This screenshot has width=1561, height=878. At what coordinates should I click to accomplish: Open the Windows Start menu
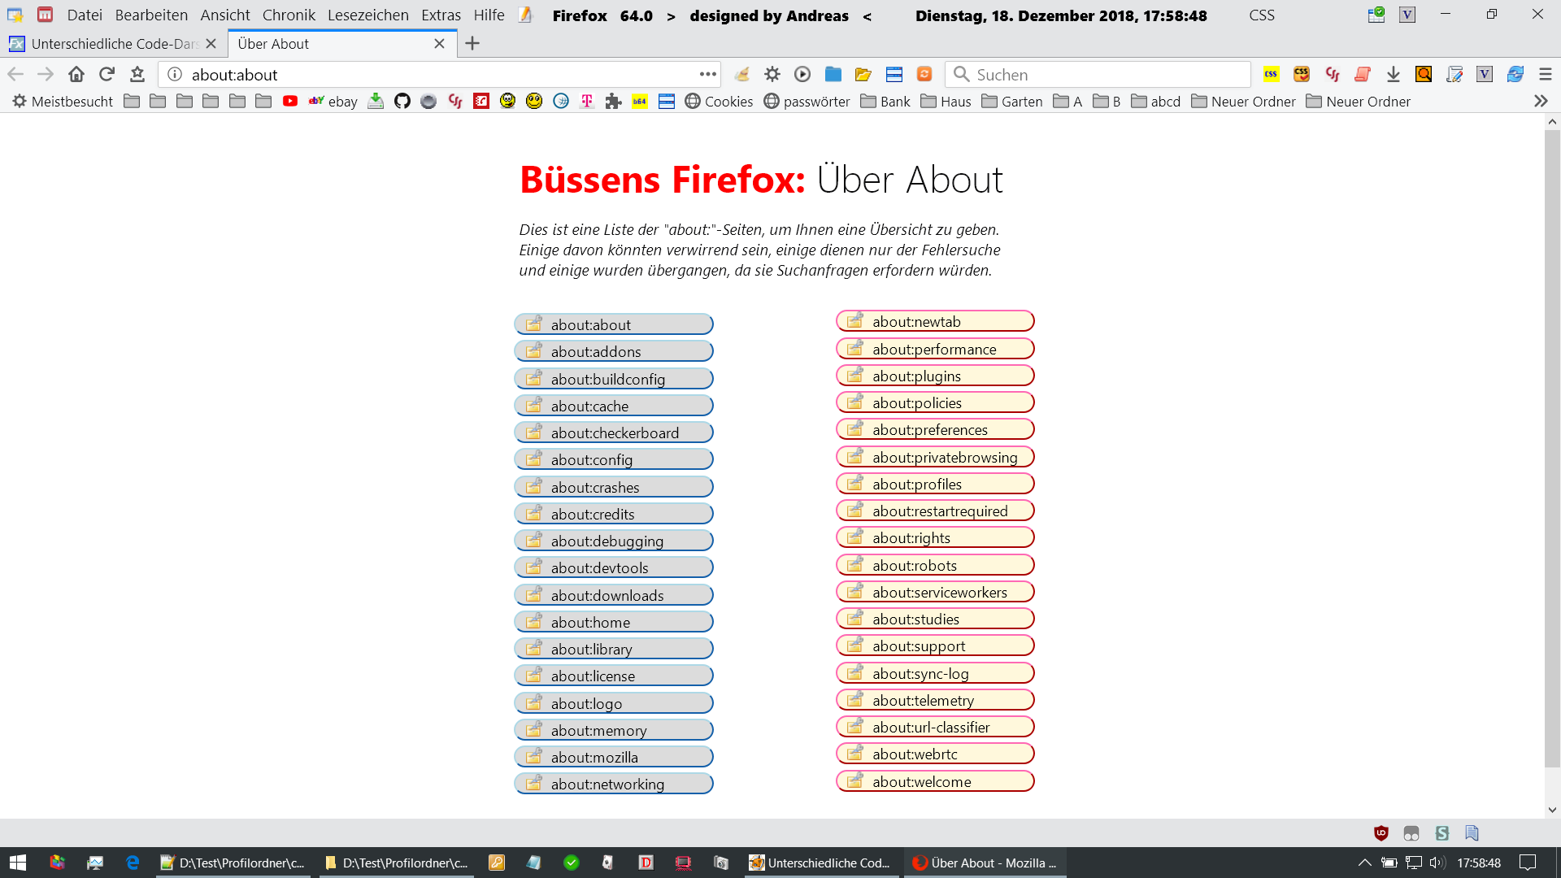point(18,863)
